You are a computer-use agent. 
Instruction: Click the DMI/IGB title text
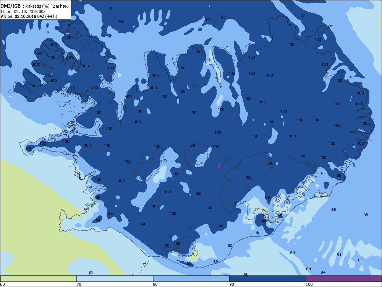point(11,6)
